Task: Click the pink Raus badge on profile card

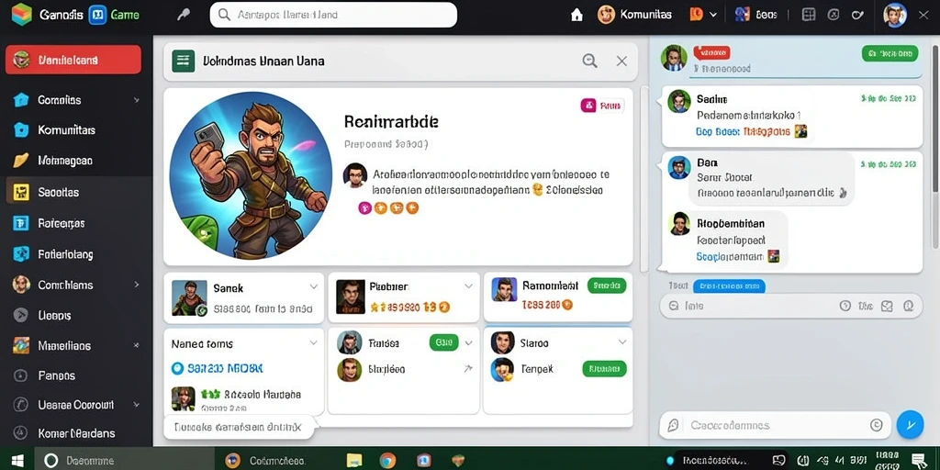Action: coord(602,106)
